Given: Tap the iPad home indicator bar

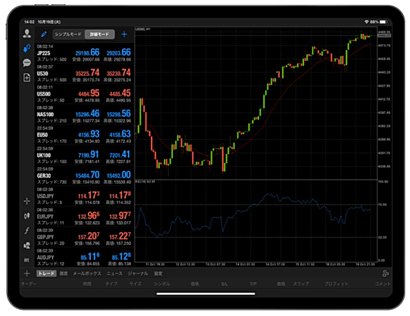Looking at the screenshot, I should [206, 293].
